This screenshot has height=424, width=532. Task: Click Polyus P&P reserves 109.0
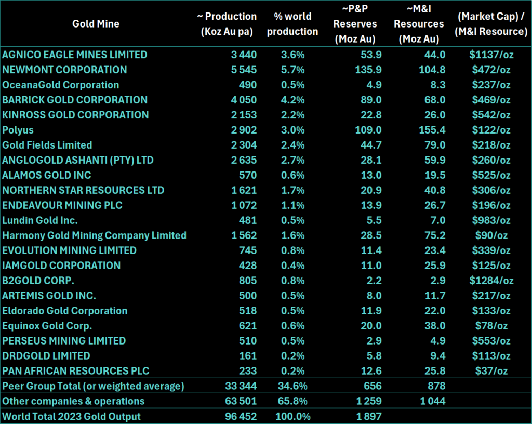368,130
